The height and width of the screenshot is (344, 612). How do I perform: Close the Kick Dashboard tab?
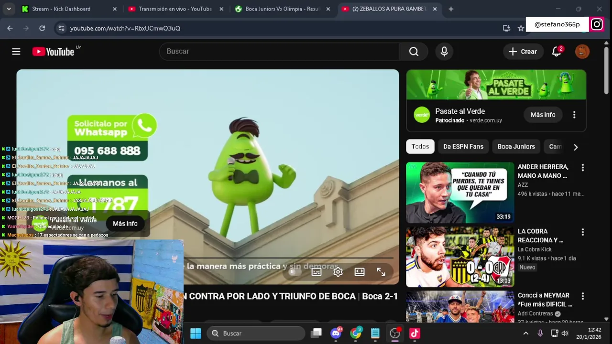click(x=115, y=9)
